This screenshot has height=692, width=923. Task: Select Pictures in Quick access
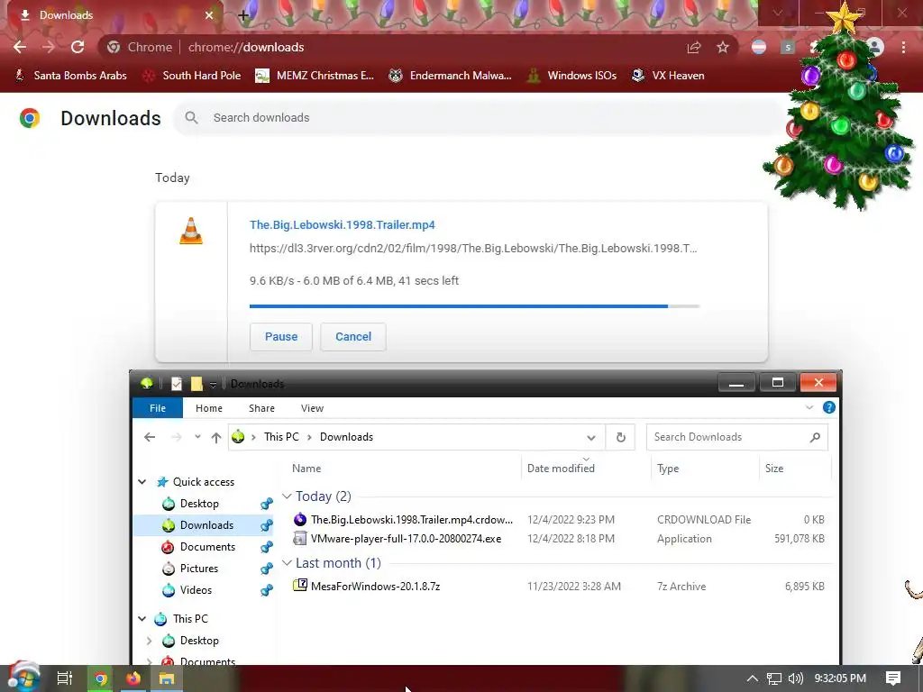click(199, 569)
